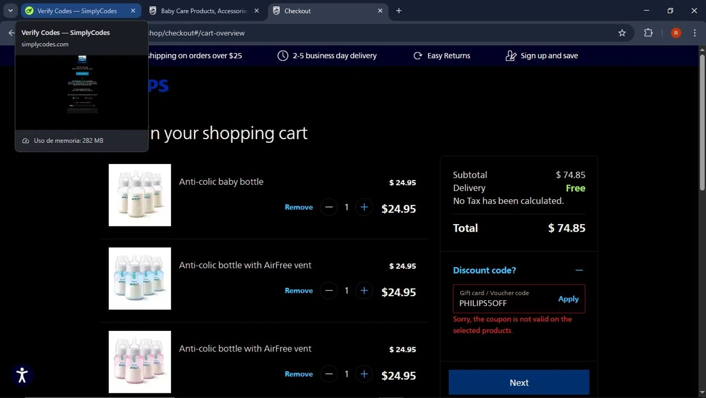Screen dimensions: 706x398
Task: Decrease quantity of pink AirFree vent bottle
Action: tap(329, 374)
